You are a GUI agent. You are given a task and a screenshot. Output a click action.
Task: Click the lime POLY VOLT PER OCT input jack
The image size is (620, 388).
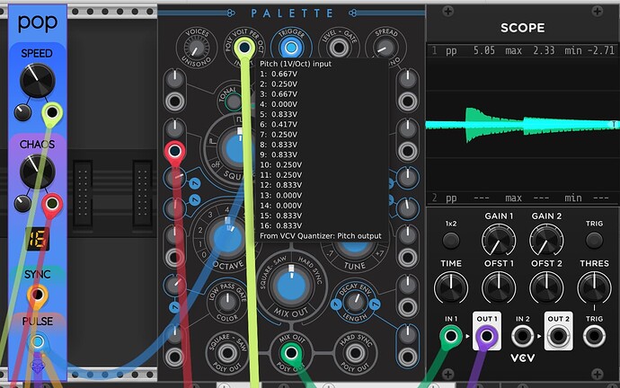pyautogui.click(x=244, y=48)
